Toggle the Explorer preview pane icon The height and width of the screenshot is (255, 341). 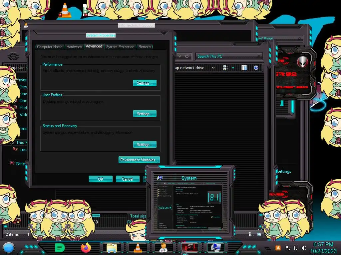[x=244, y=68]
